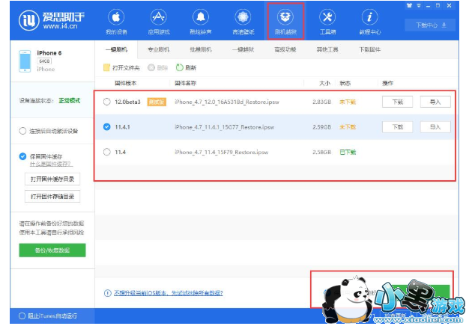Switch to the 批量刷机 tab

click(x=201, y=49)
